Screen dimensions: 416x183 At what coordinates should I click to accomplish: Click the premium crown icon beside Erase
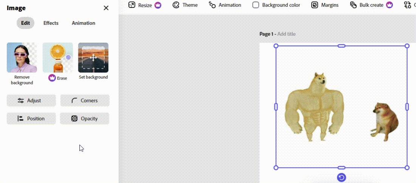coord(52,78)
